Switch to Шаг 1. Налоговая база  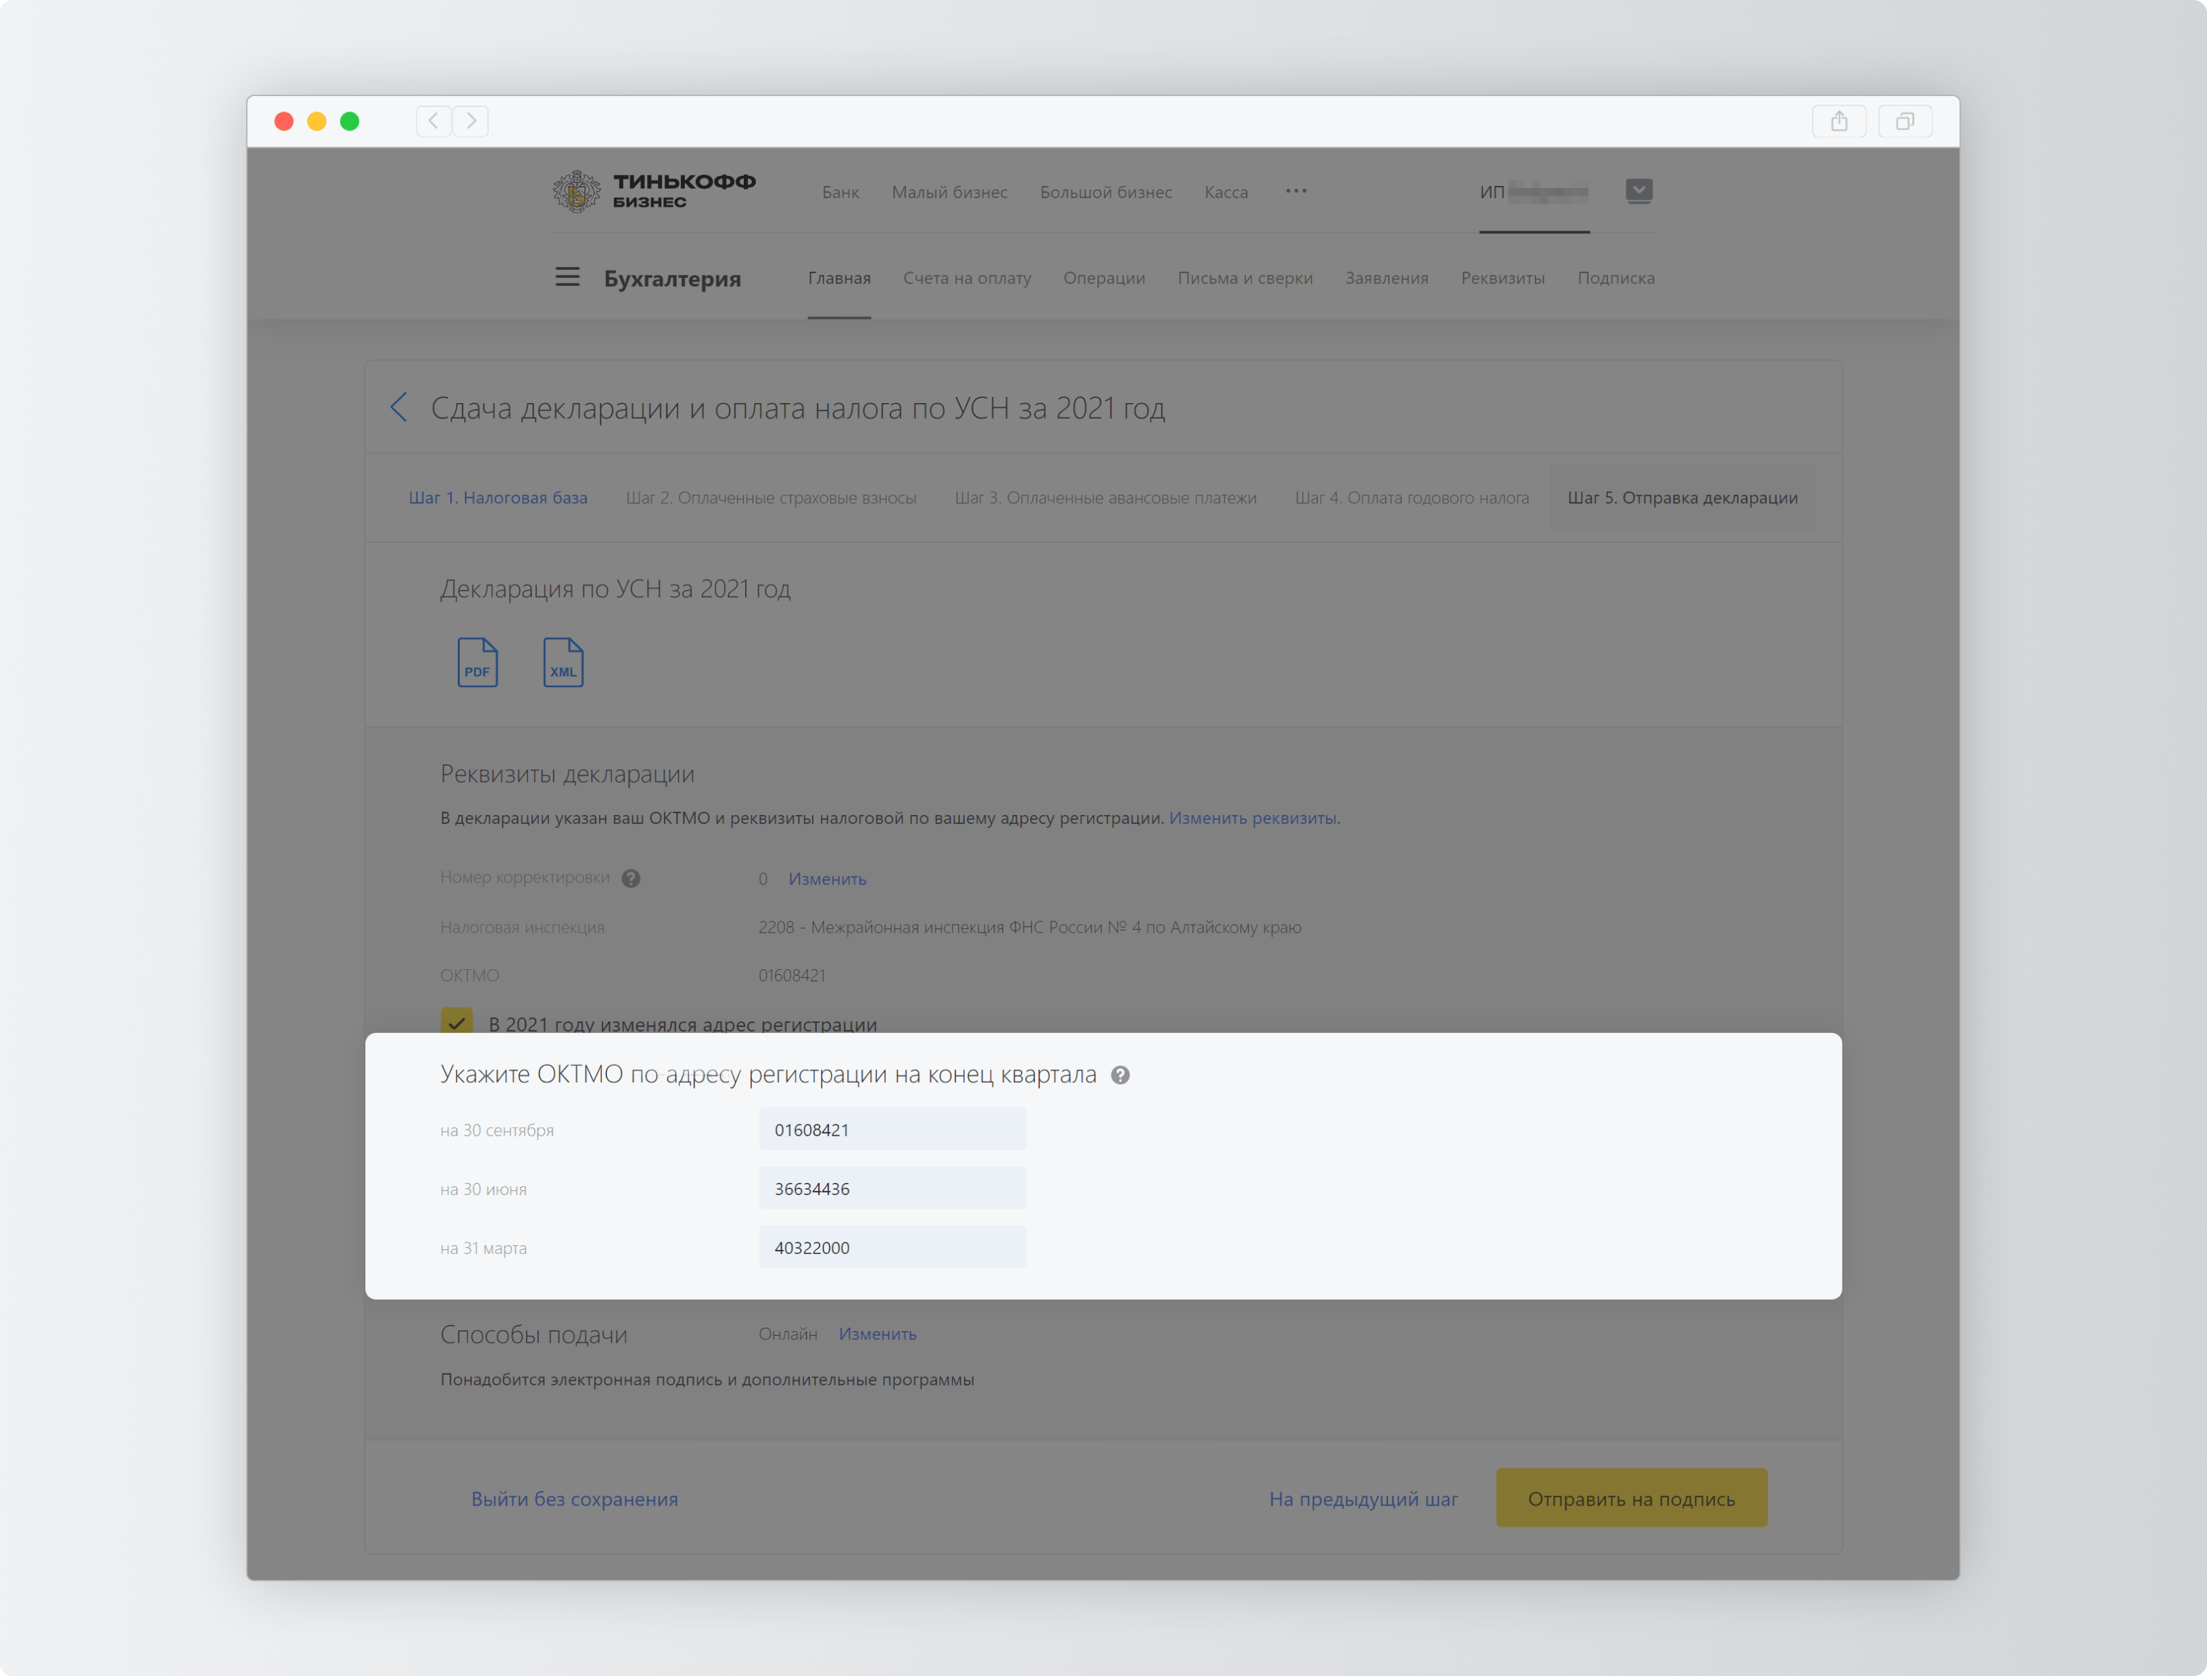point(498,497)
